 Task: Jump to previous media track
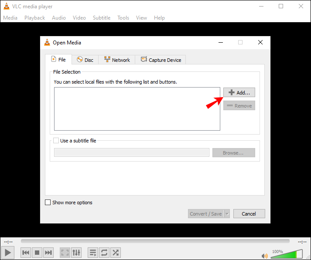coord(26,253)
